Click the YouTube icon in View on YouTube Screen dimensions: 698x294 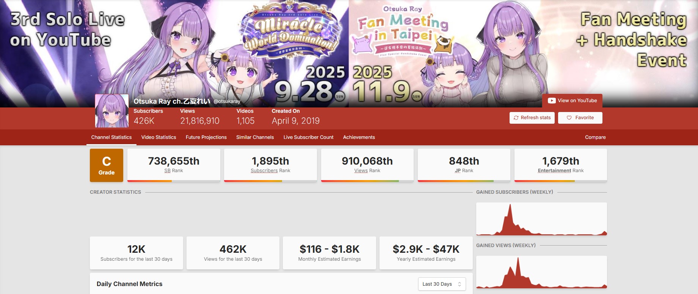click(552, 101)
